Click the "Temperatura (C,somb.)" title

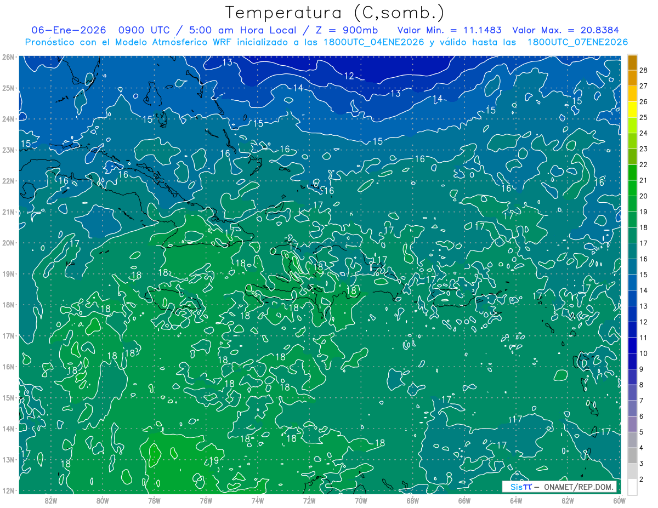click(335, 12)
